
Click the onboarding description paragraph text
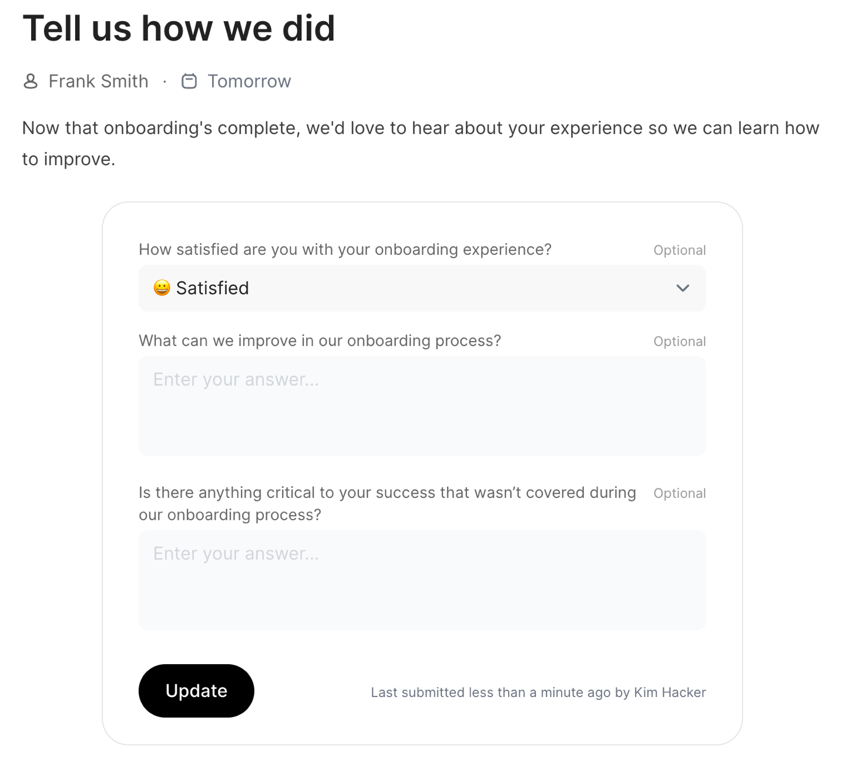point(421,143)
